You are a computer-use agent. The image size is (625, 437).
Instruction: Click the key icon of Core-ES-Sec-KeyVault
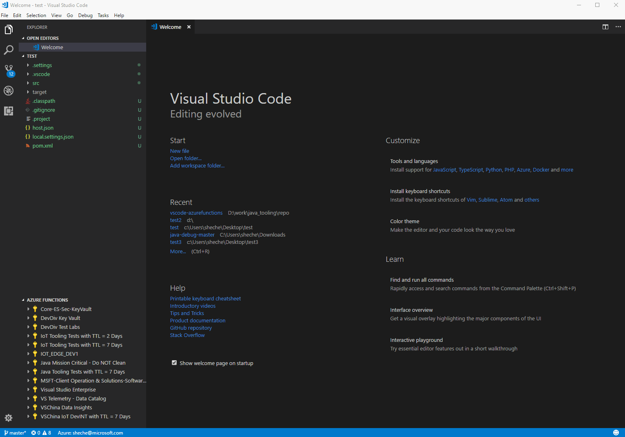[x=35, y=309]
